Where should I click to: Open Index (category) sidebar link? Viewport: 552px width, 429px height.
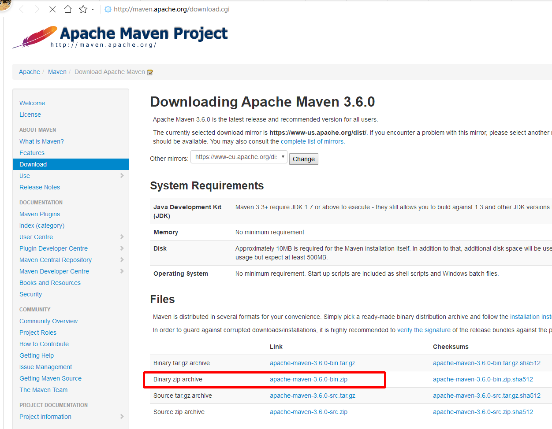pos(42,226)
